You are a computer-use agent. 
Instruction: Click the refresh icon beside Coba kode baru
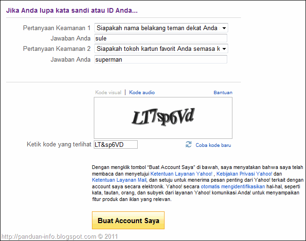pos(189,145)
